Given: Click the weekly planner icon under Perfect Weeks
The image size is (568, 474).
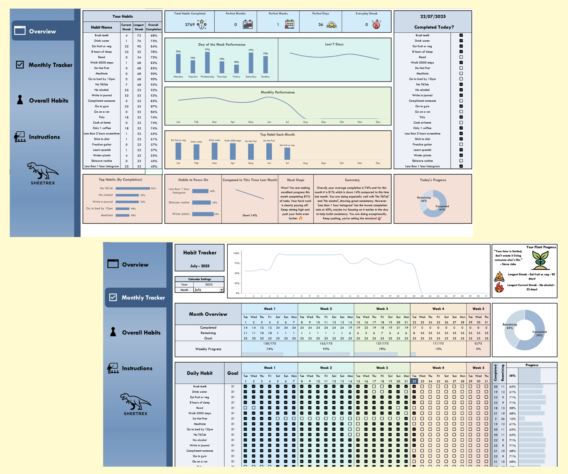Looking at the screenshot, I should [x=289, y=24].
